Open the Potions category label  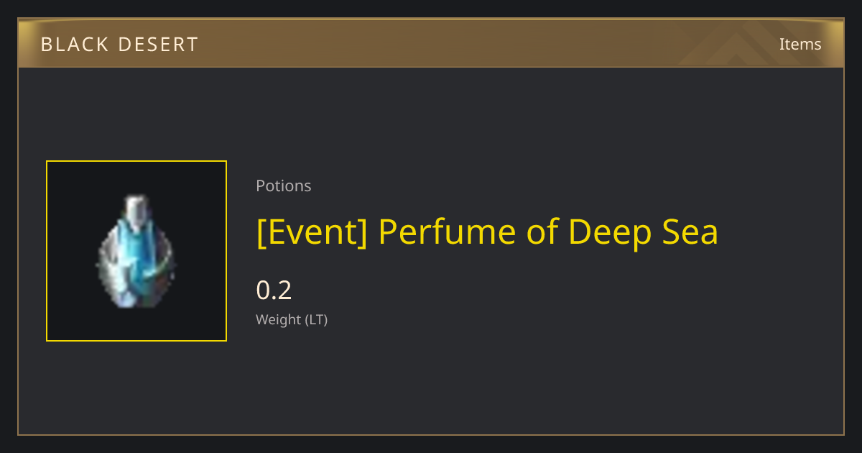(x=284, y=186)
